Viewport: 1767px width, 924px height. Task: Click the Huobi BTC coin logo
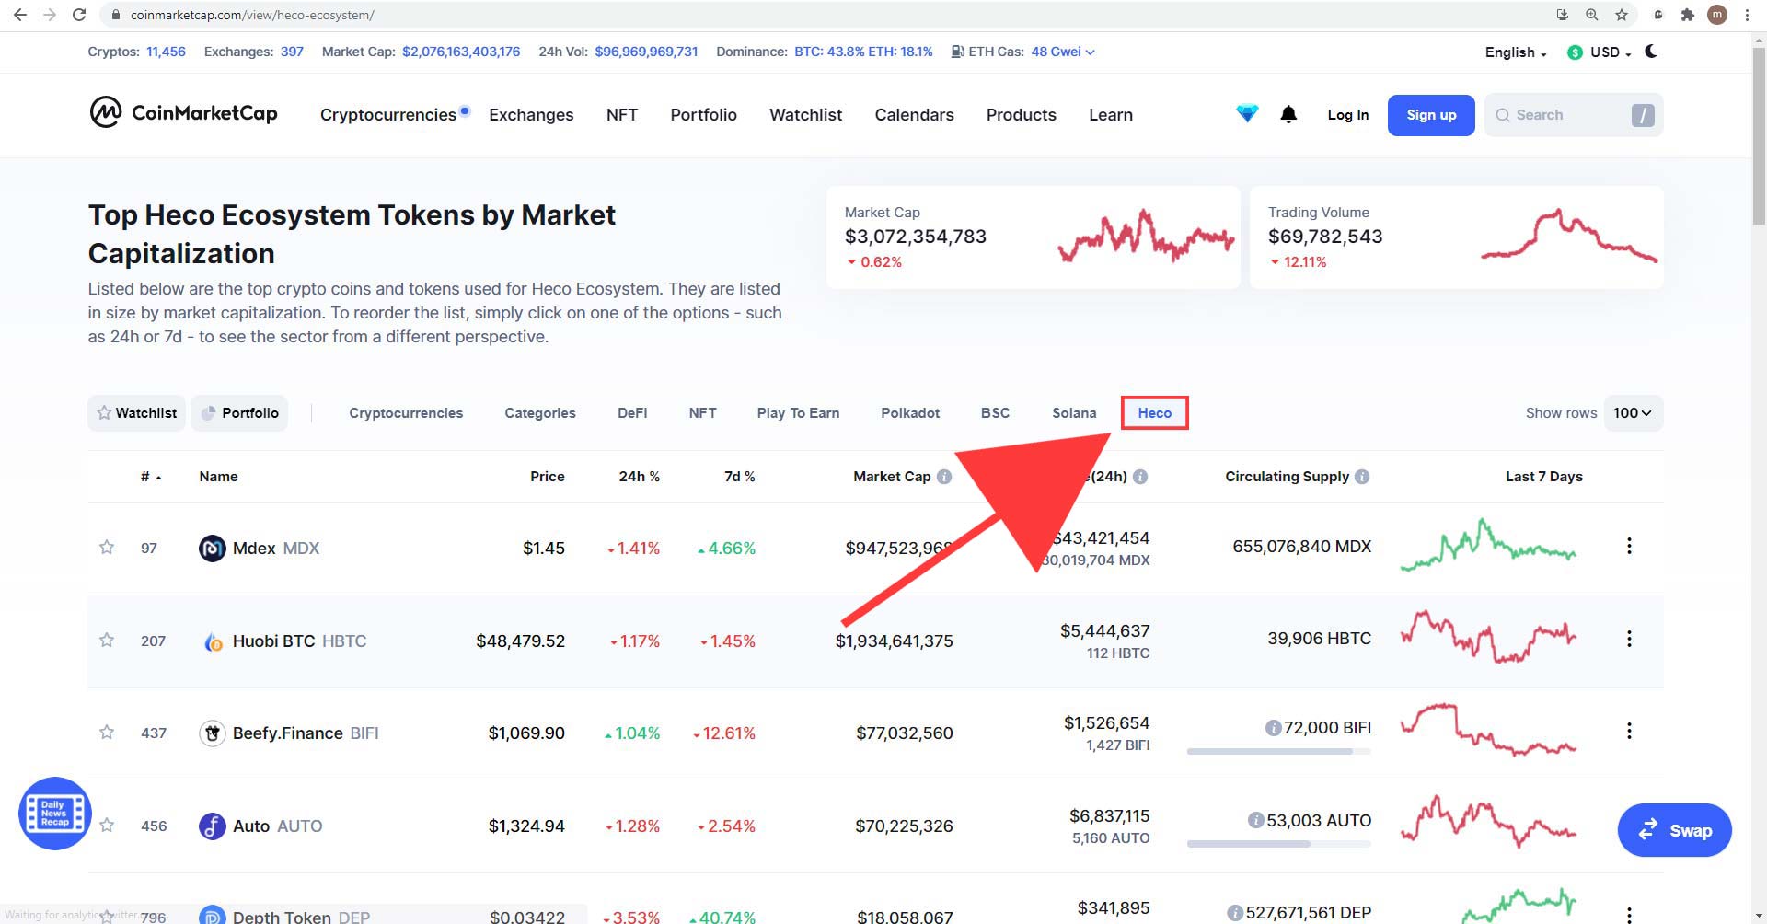[213, 641]
